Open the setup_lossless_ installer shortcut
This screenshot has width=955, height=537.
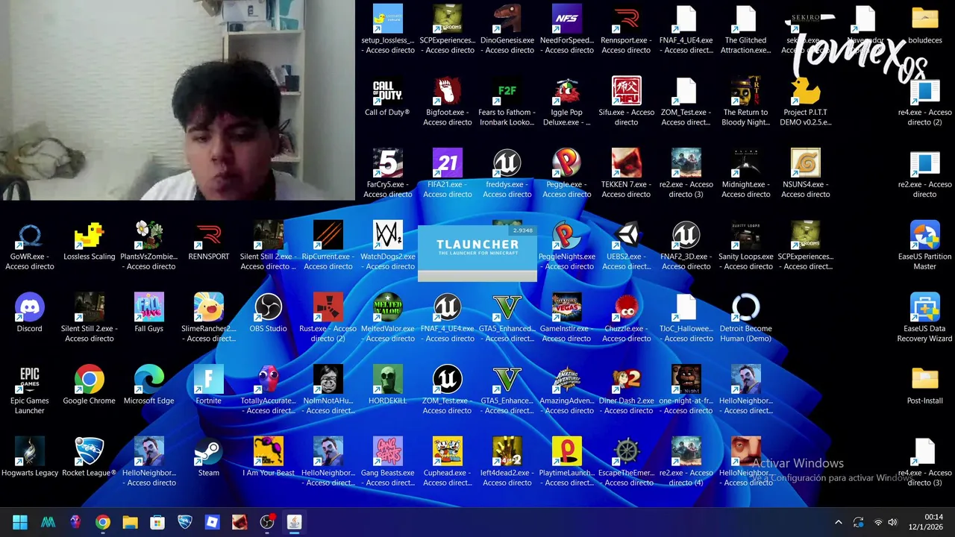tap(388, 29)
